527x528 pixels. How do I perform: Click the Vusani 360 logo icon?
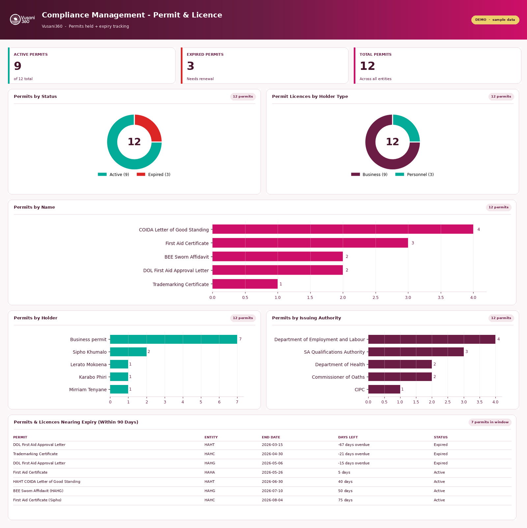click(x=22, y=19)
